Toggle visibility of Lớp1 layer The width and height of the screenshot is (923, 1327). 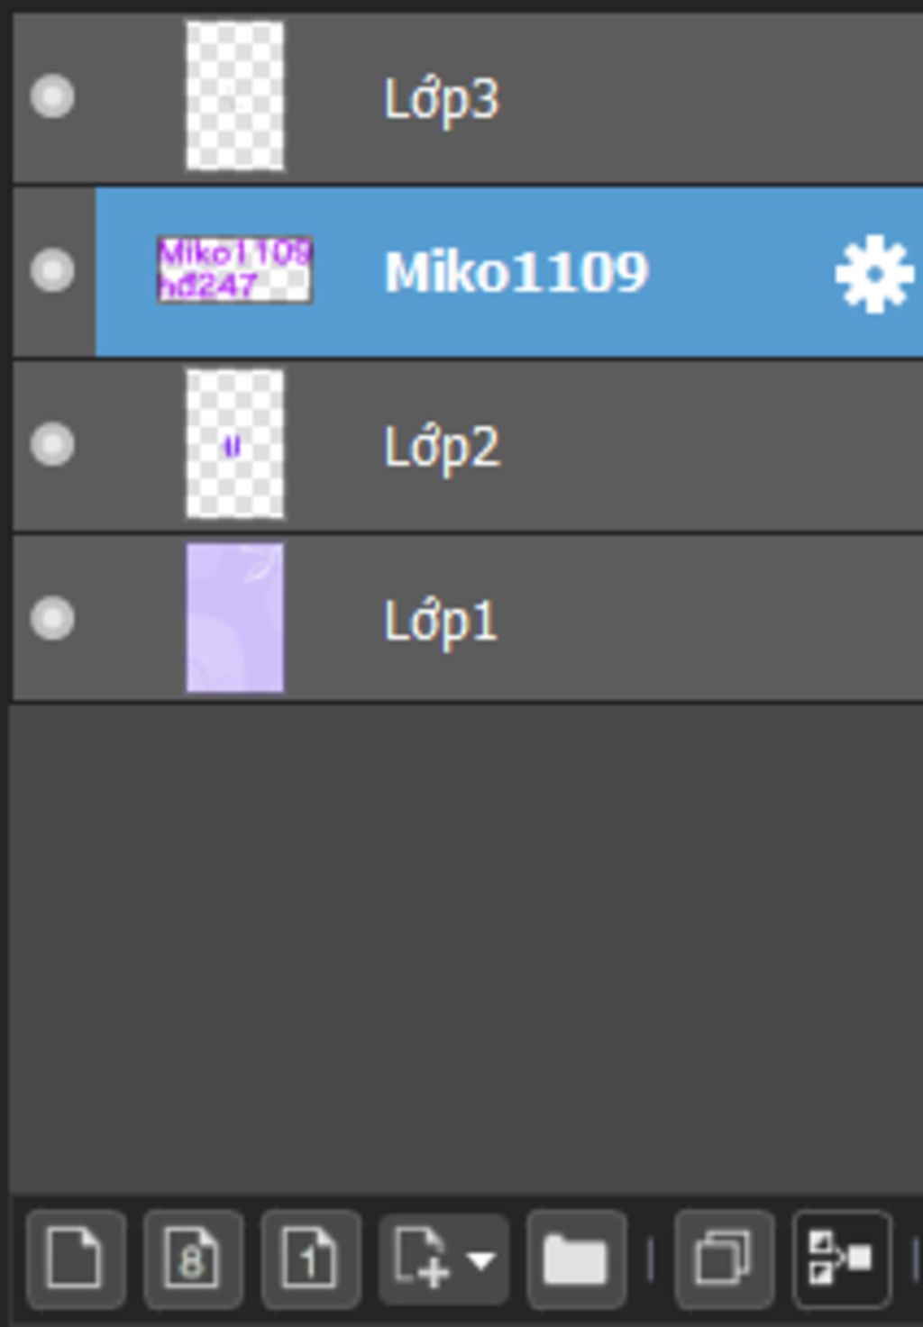52,618
